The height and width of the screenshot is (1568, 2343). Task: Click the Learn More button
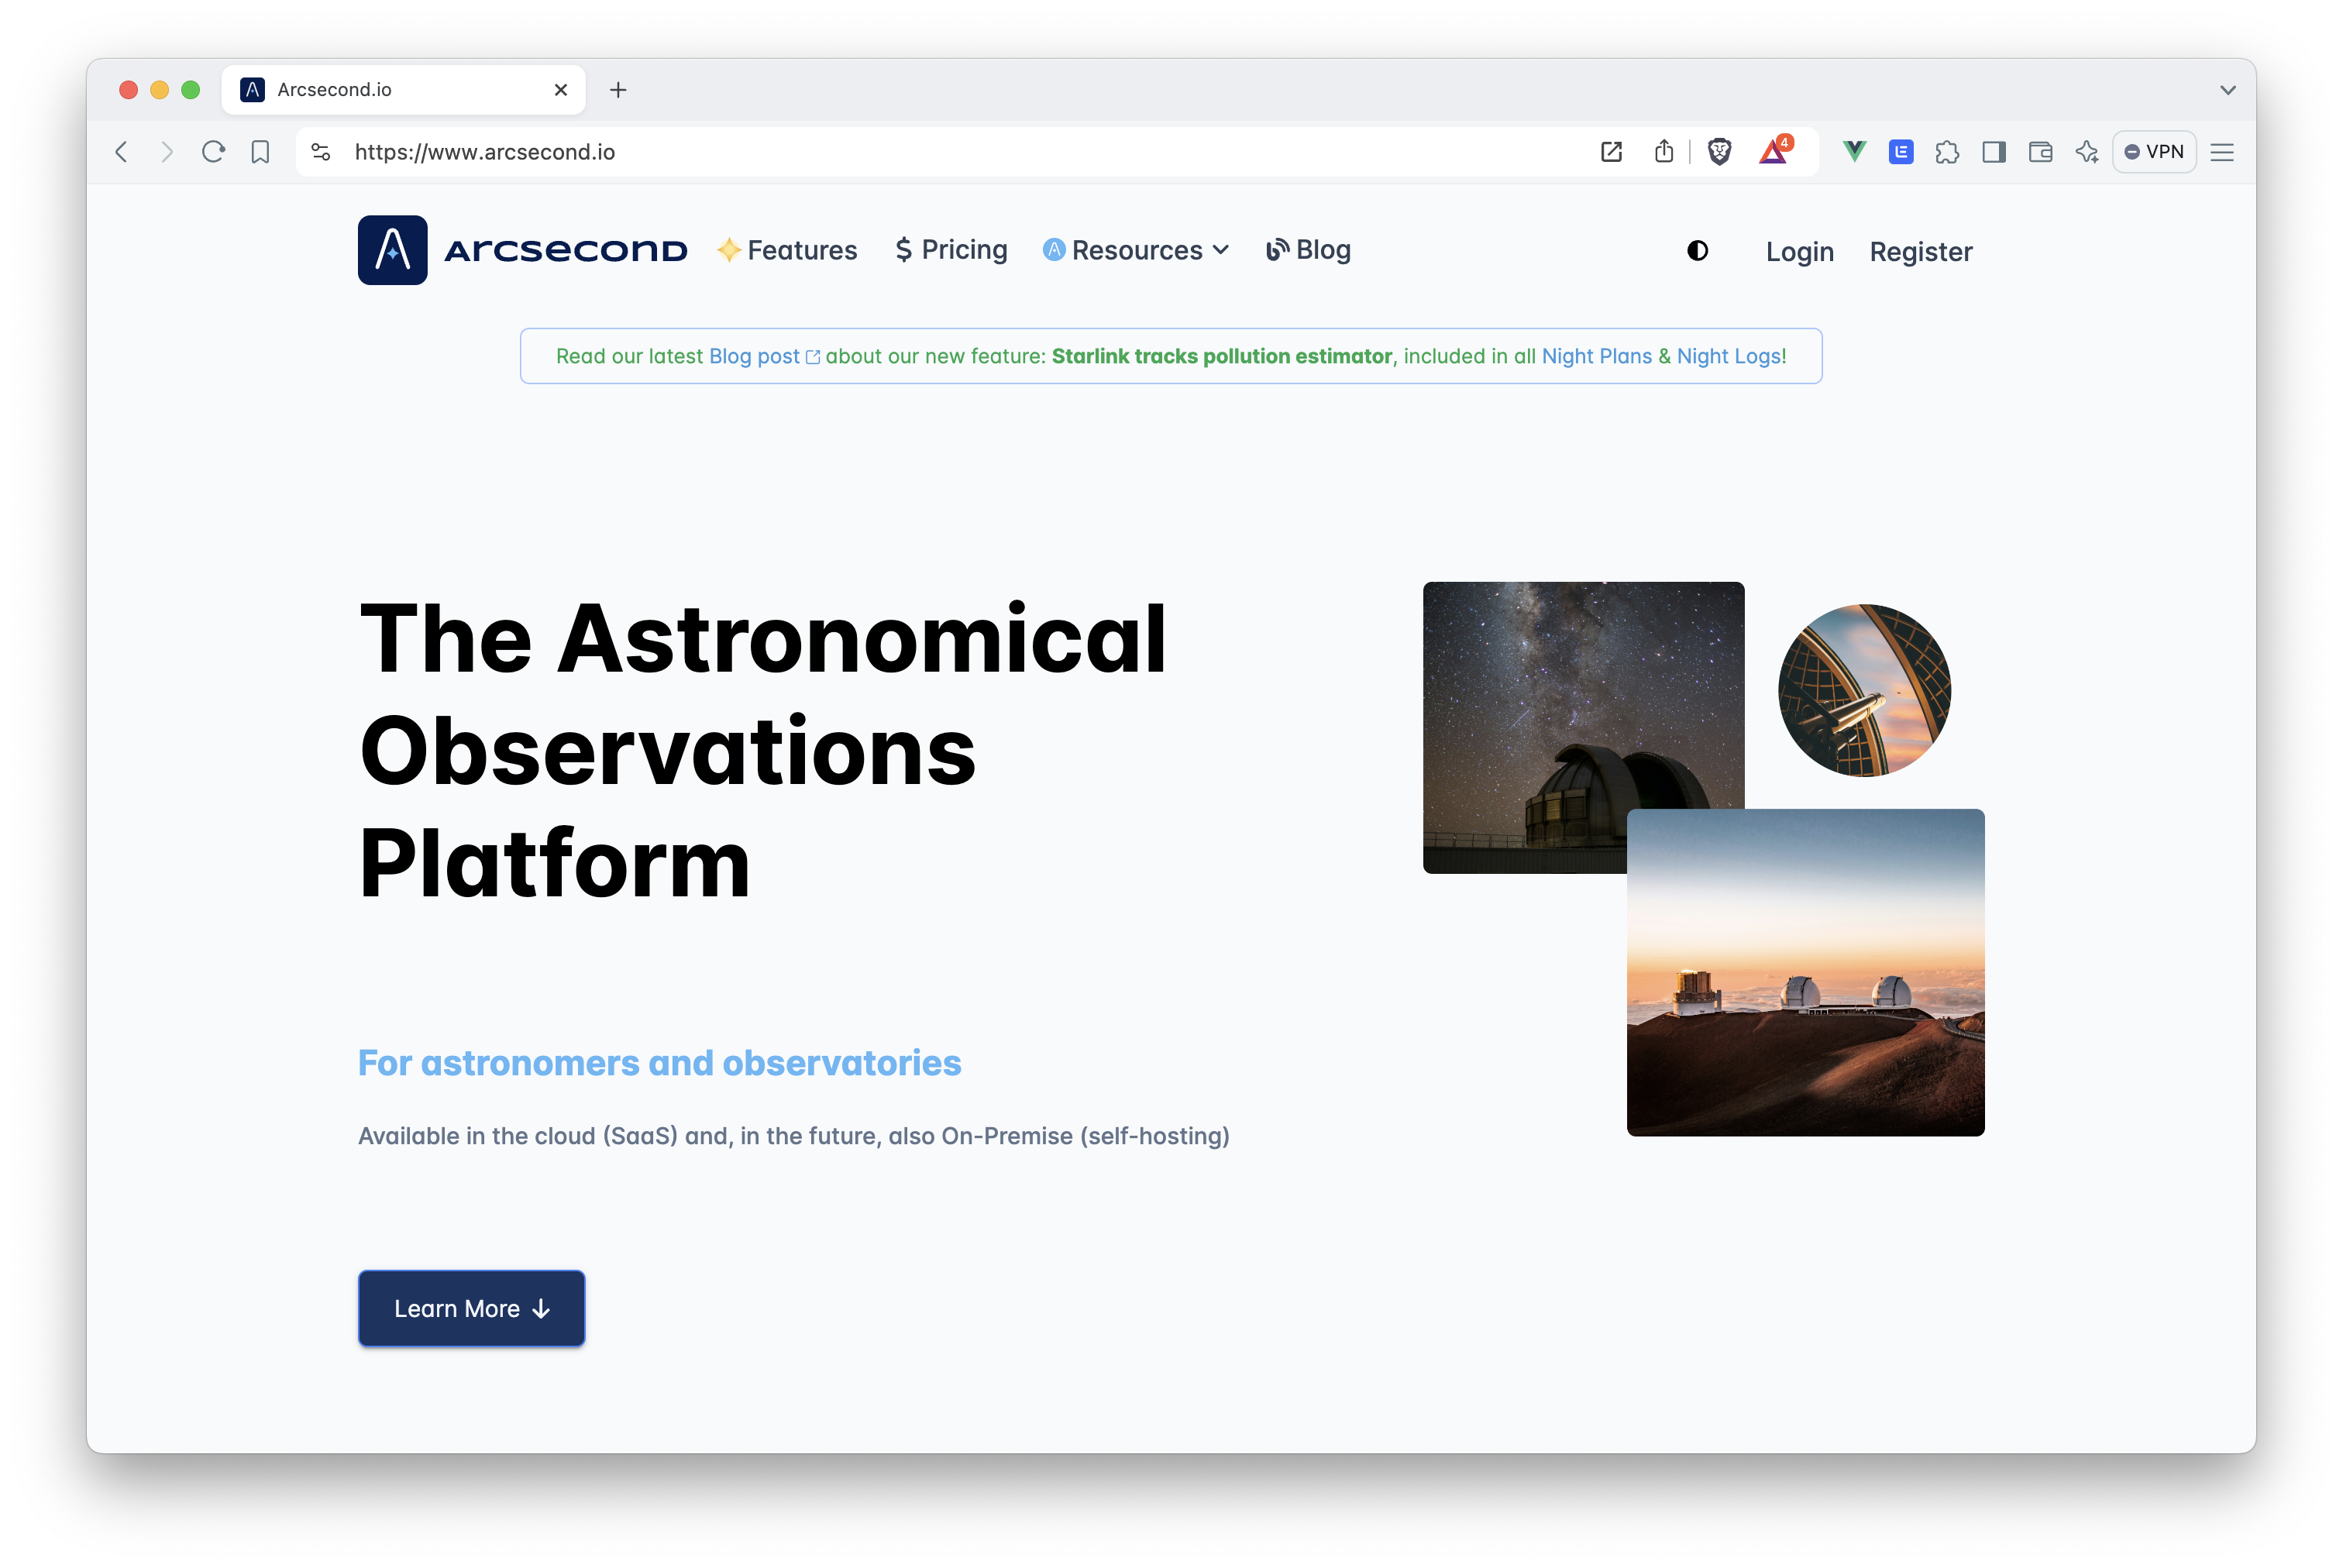point(471,1308)
